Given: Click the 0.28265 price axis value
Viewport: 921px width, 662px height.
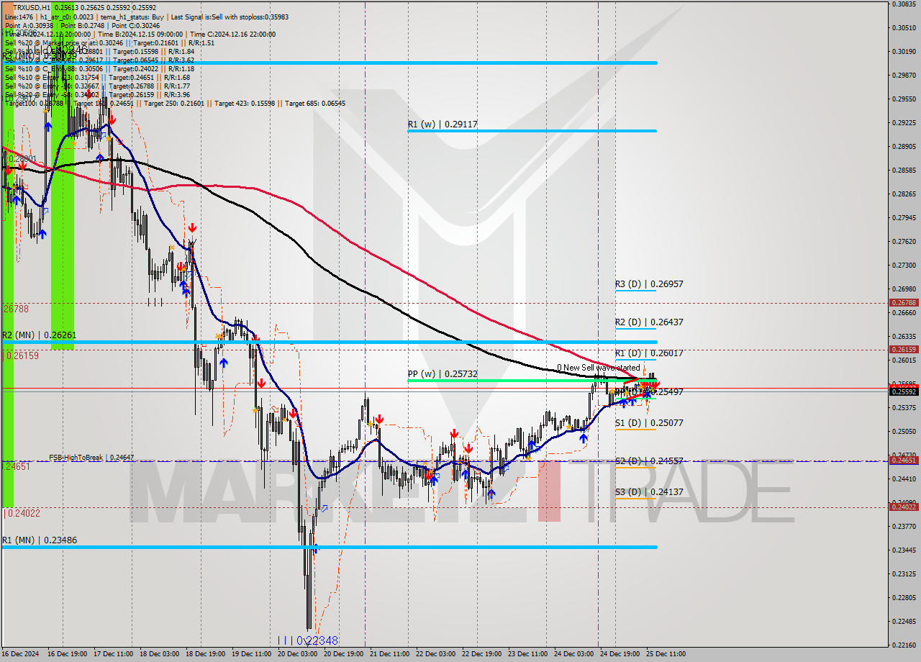Looking at the screenshot, I should click(904, 194).
